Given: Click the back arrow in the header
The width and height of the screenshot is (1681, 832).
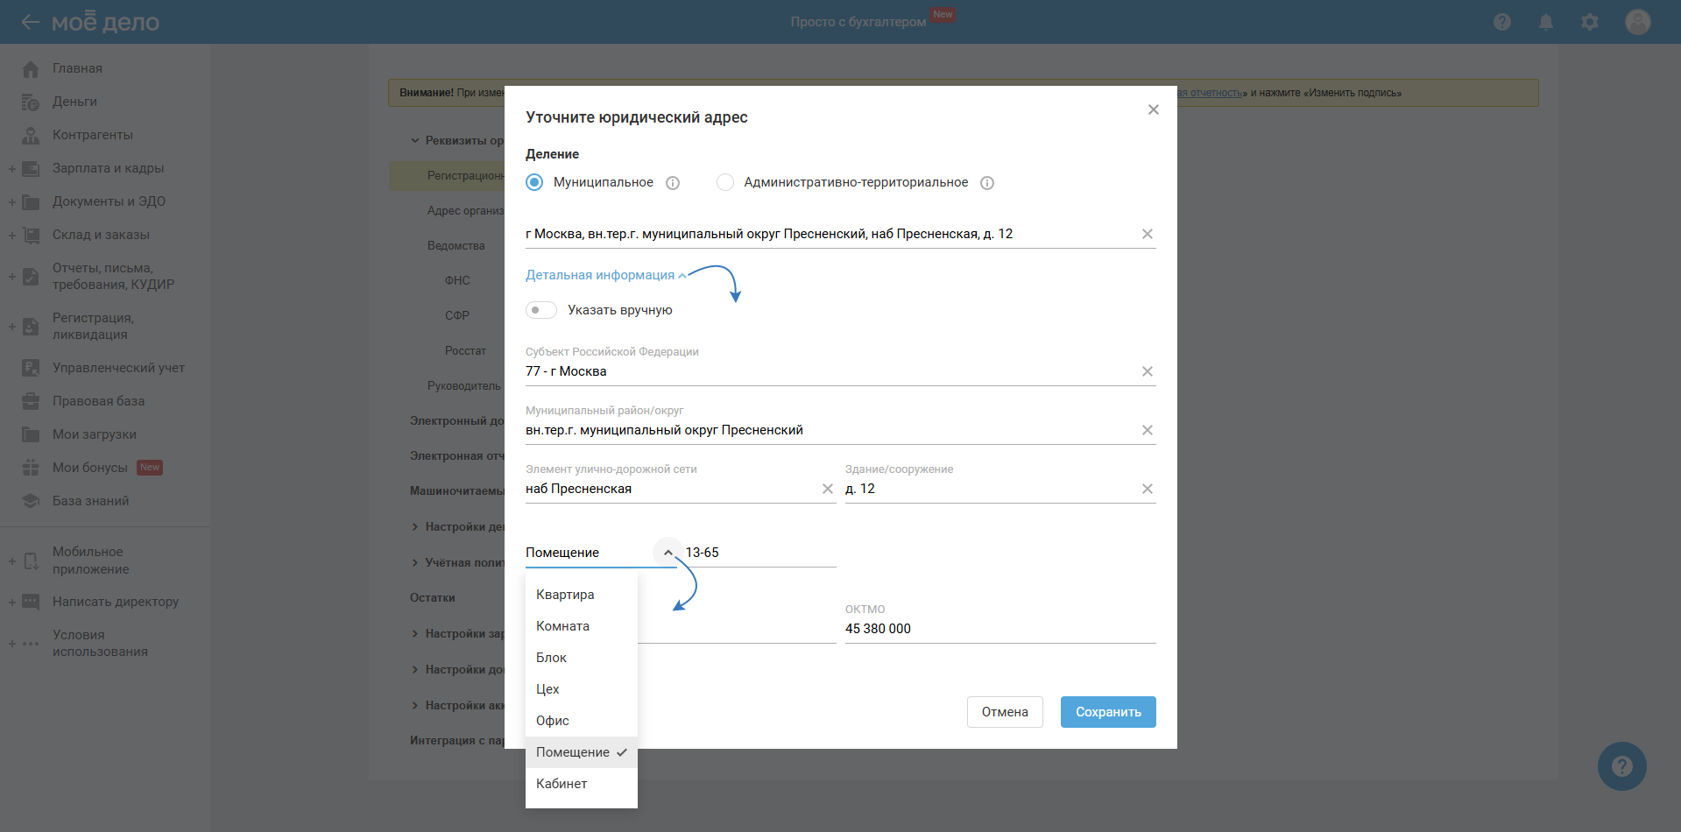Looking at the screenshot, I should (x=31, y=22).
